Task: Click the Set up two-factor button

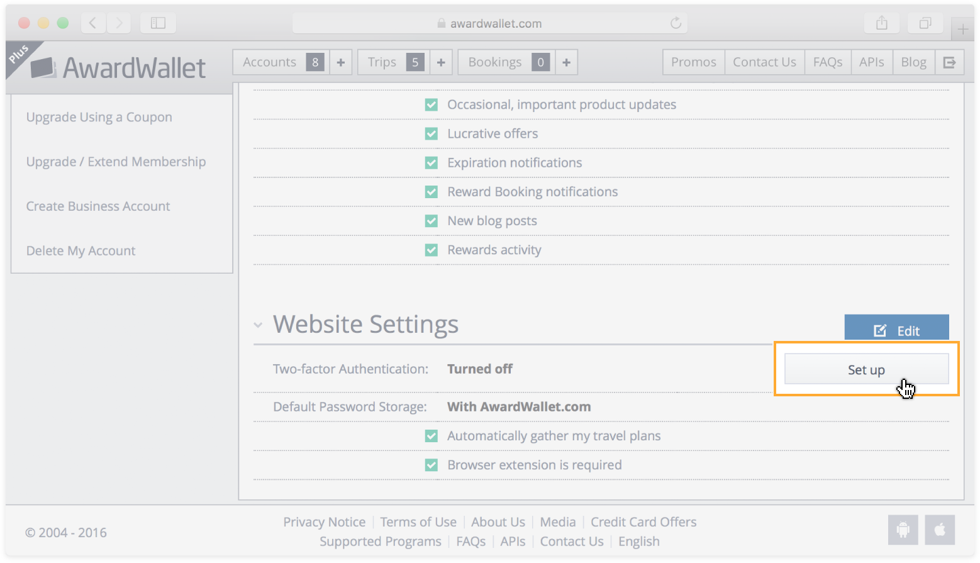Action: 866,369
